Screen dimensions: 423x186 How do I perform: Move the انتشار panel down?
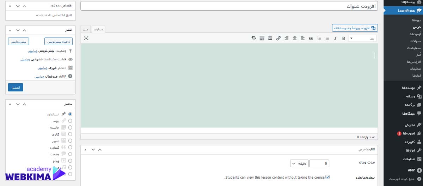18,30
